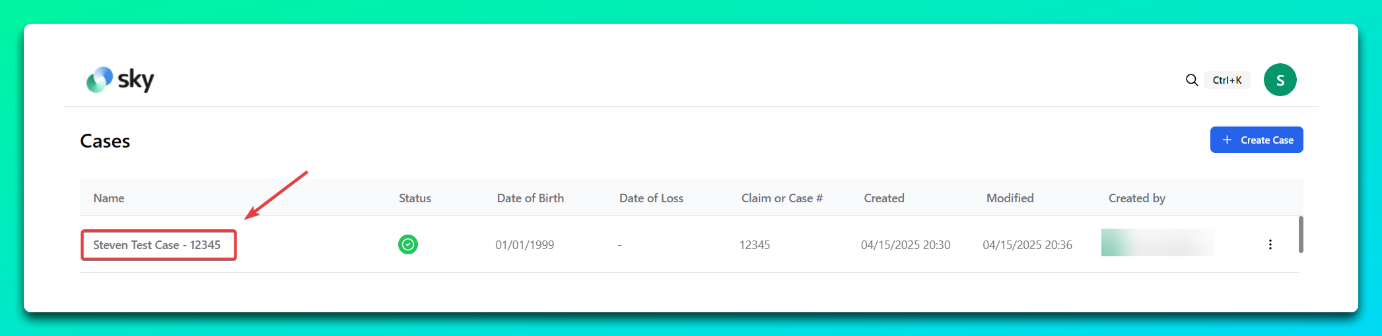Click the Create Case button
Image resolution: width=1382 pixels, height=336 pixels.
click(1256, 140)
